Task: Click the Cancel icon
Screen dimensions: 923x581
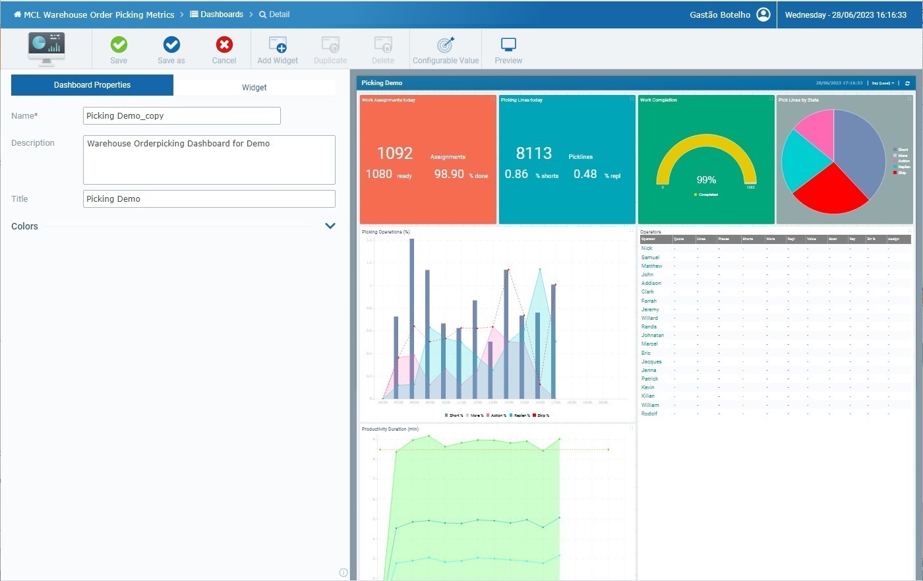Action: click(223, 45)
